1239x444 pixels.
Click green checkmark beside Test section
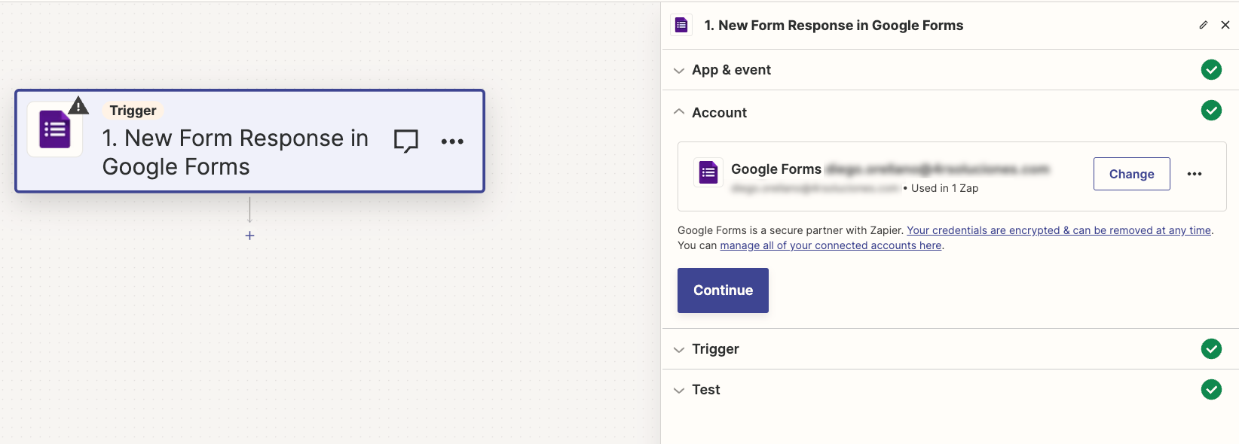point(1211,390)
